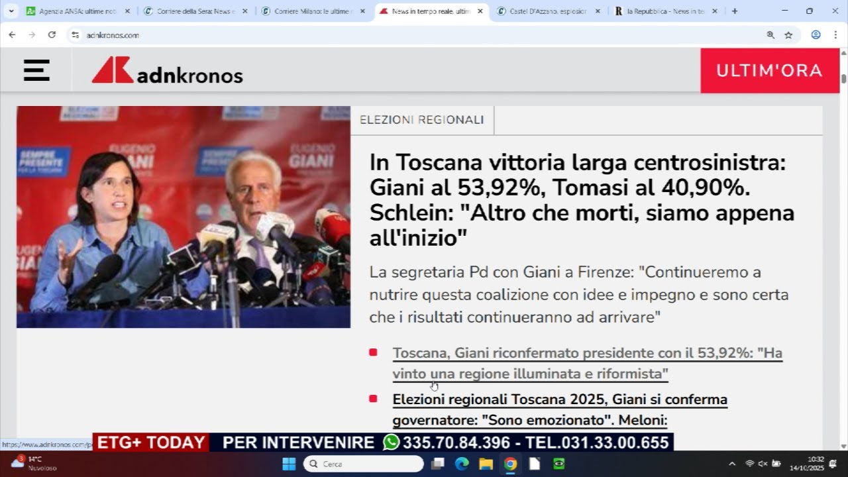Open Microsoft Edge from the taskbar

[462, 464]
